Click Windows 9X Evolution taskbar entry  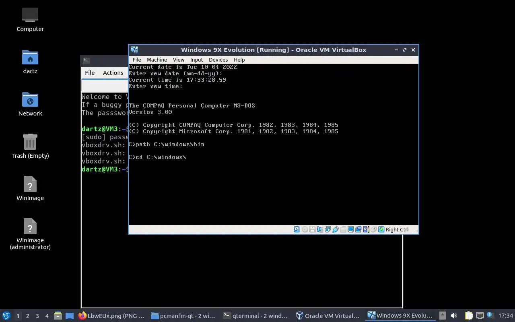click(401, 316)
